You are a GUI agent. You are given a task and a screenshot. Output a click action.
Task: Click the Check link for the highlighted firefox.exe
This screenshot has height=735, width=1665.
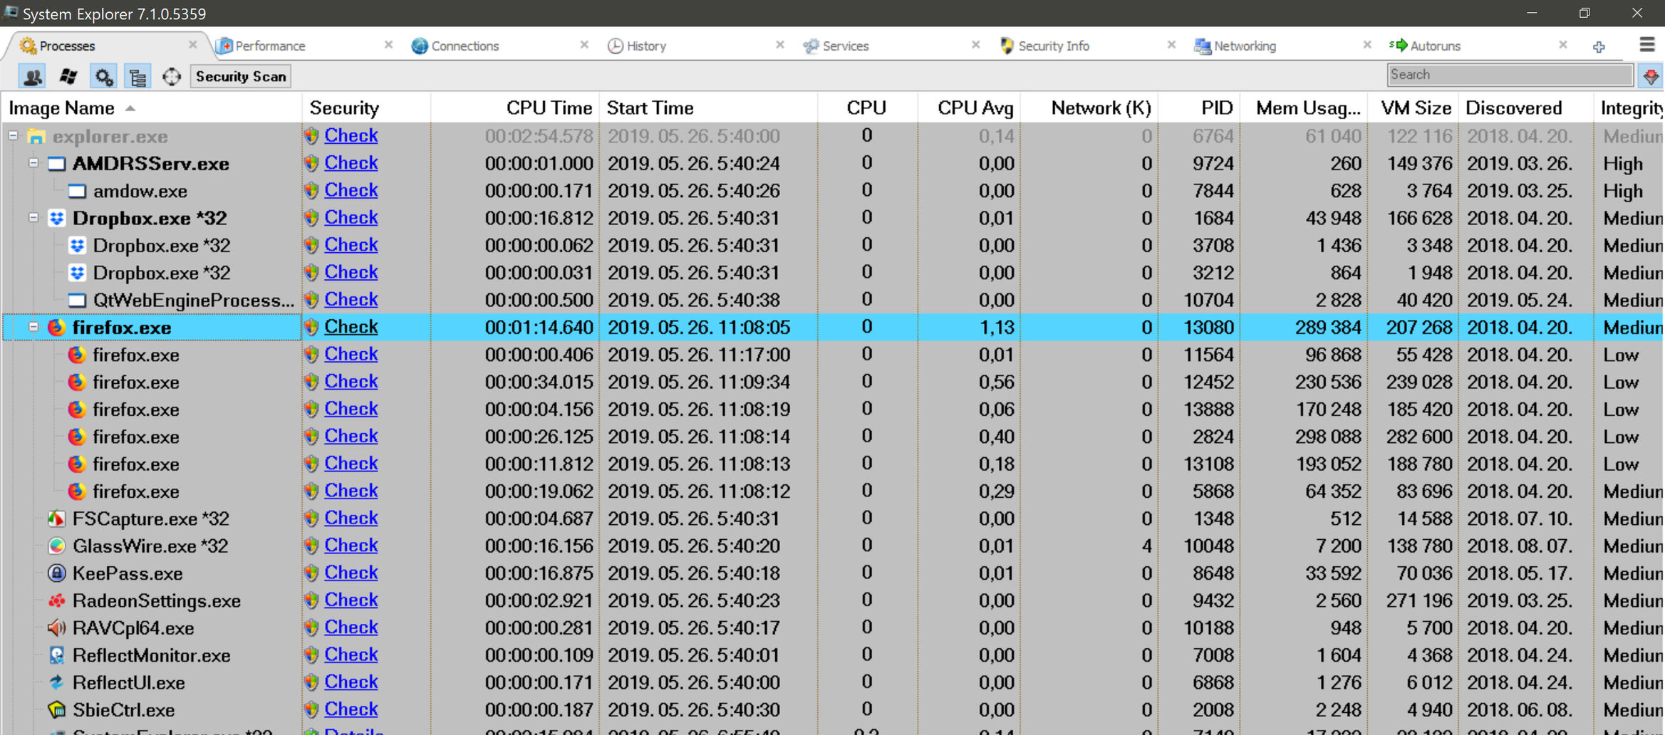tap(351, 327)
